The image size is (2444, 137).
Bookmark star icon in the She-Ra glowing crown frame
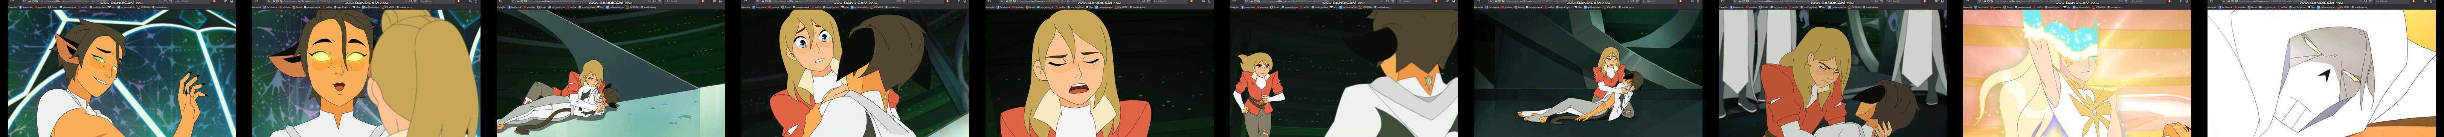[x=2126, y=1]
